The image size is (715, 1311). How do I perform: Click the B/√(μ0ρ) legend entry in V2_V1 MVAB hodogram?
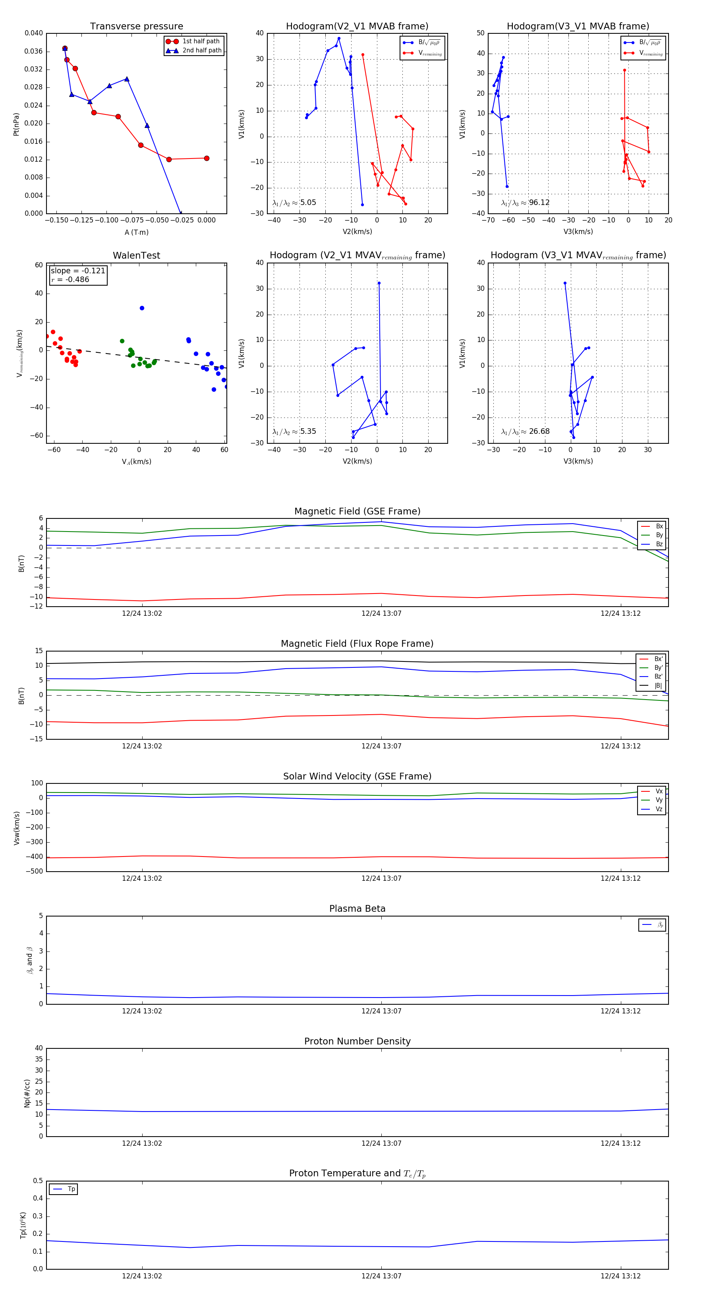422,43
